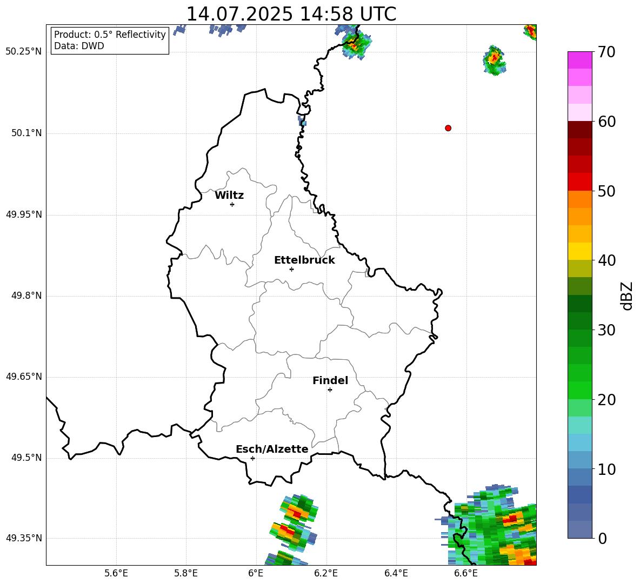This screenshot has height=584, width=640.
Task: Click the Esch/Alzette station cross marker
Action: tap(252, 458)
